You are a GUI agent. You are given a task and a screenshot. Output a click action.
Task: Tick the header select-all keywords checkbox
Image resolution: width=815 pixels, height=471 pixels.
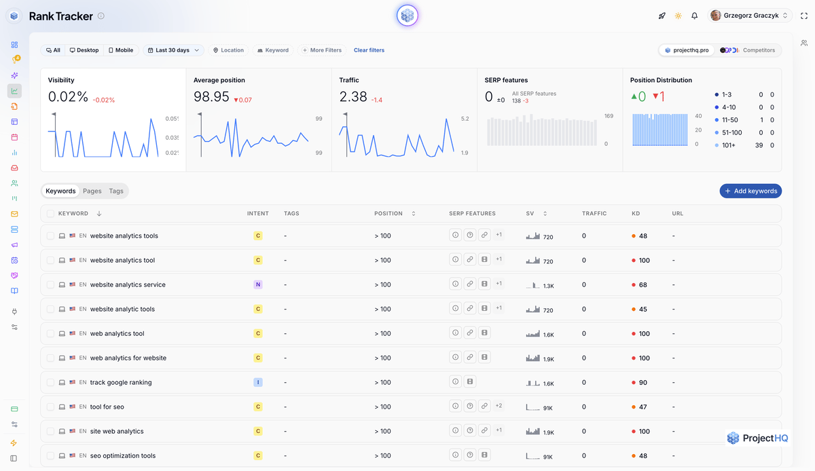tap(50, 214)
